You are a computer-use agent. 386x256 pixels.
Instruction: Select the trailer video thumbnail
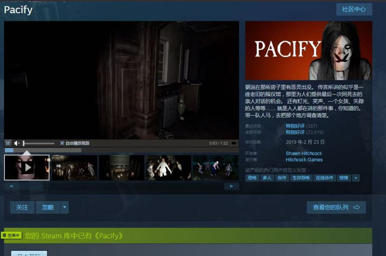click(x=27, y=168)
